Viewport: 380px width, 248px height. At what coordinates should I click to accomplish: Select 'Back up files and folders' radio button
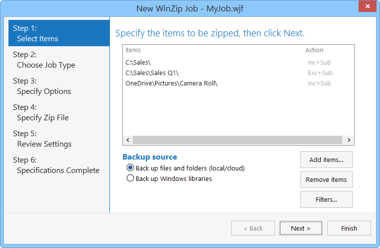(x=130, y=168)
